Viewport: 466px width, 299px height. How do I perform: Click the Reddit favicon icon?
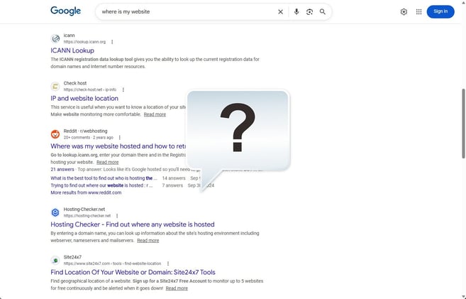[x=55, y=134]
